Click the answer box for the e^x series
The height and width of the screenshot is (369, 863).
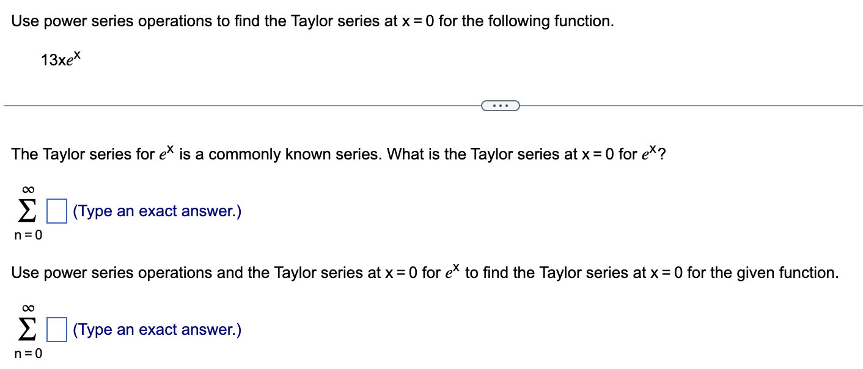click(x=57, y=212)
